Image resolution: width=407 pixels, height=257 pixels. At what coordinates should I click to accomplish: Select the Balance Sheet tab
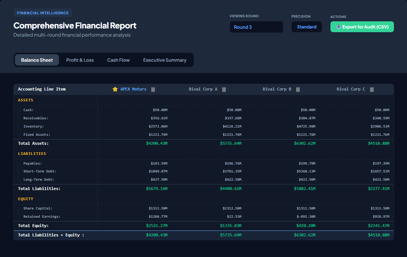(37, 60)
